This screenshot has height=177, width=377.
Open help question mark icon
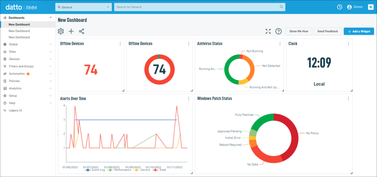[x=278, y=31]
